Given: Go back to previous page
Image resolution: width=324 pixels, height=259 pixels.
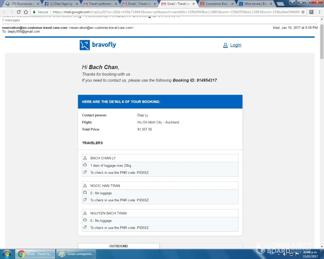Looking at the screenshot, I should pyautogui.click(x=5, y=12).
